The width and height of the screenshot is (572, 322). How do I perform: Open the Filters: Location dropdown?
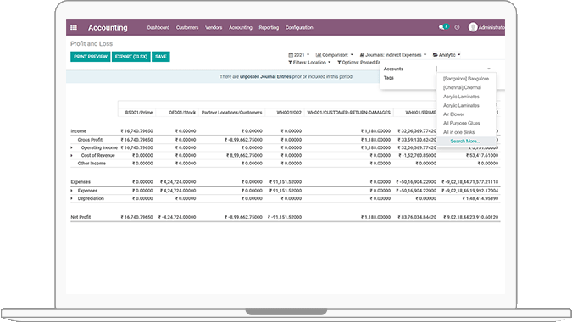click(309, 63)
